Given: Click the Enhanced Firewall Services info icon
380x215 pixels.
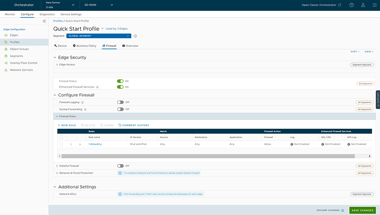Looking at the screenshot, I should coord(97,87).
